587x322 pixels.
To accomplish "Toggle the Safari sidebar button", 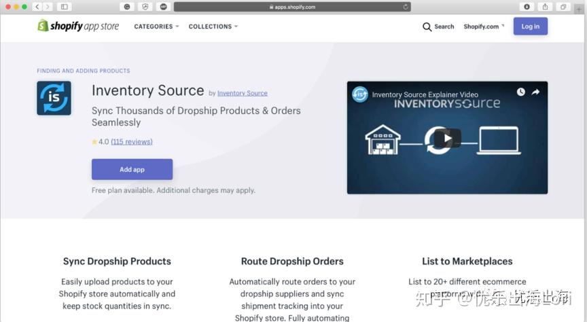I will (65, 7).
